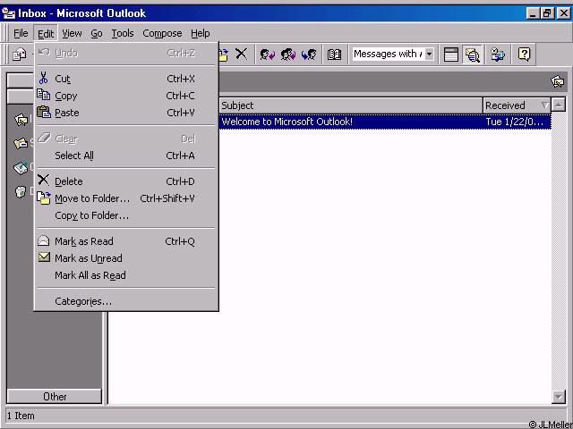This screenshot has width=573, height=429.
Task: Choose Delete in the Edit menu
Action: 126,181
